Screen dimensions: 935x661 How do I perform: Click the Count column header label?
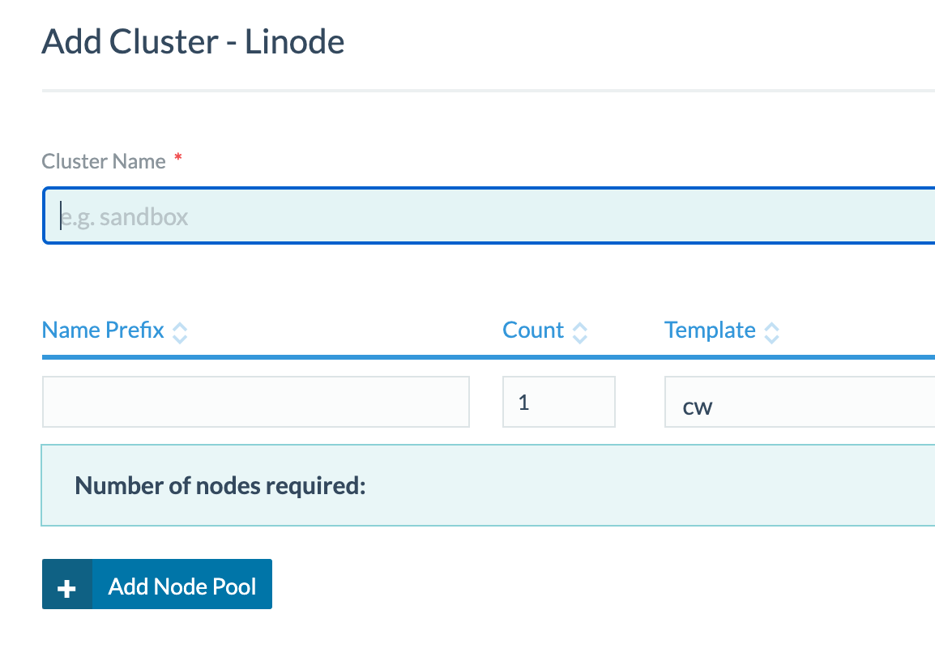pos(533,330)
